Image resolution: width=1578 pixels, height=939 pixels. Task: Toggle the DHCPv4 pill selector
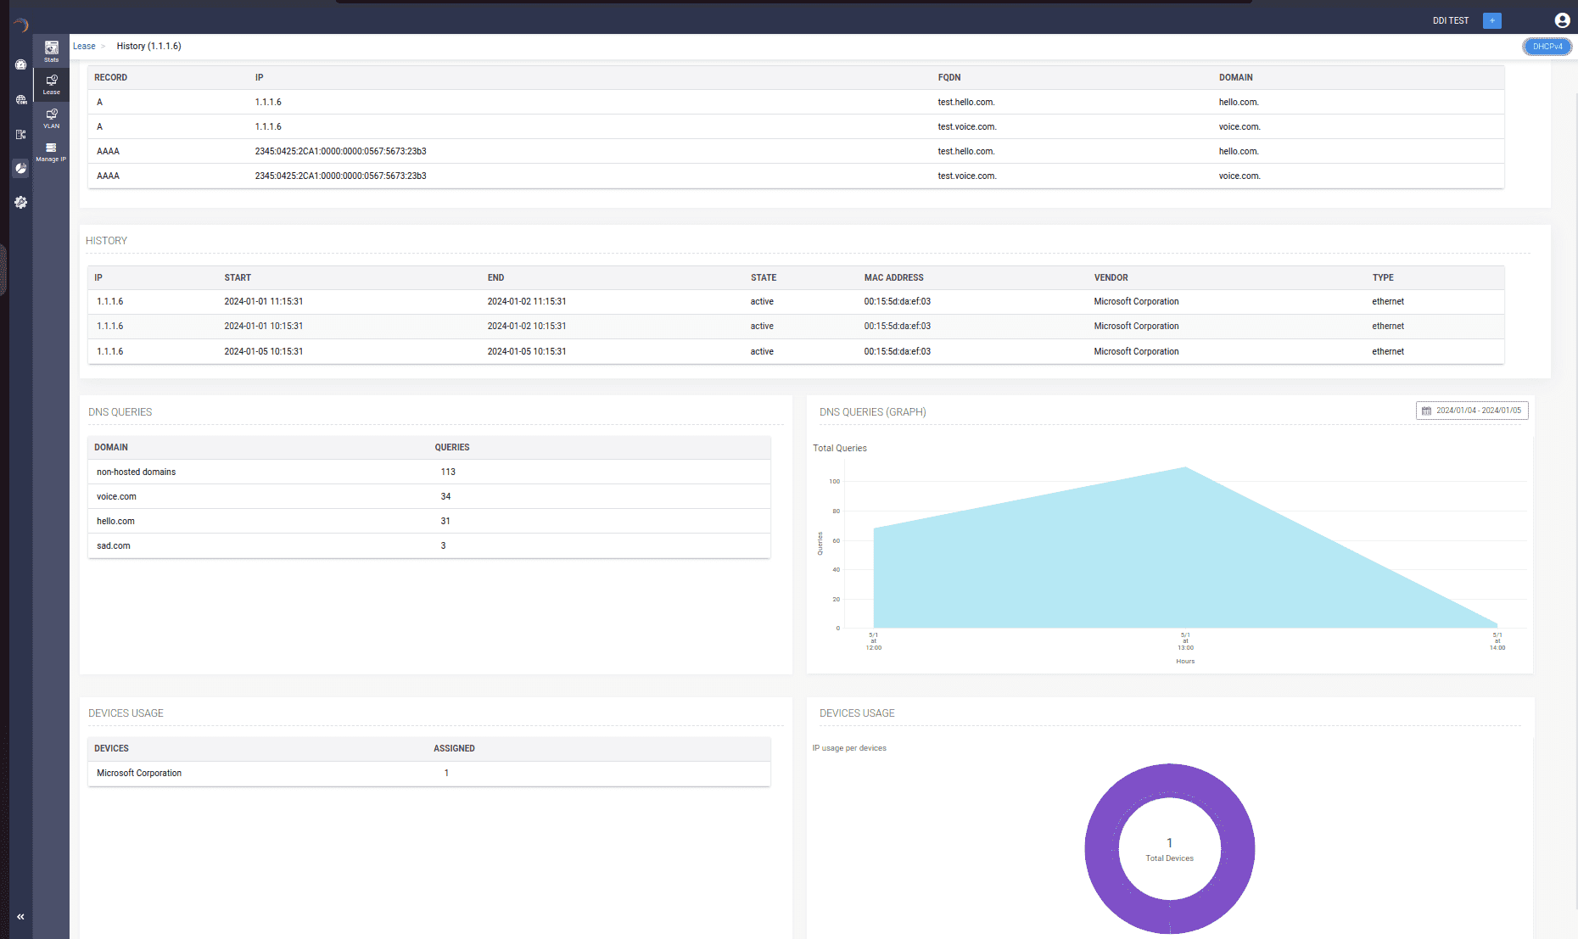click(x=1547, y=47)
